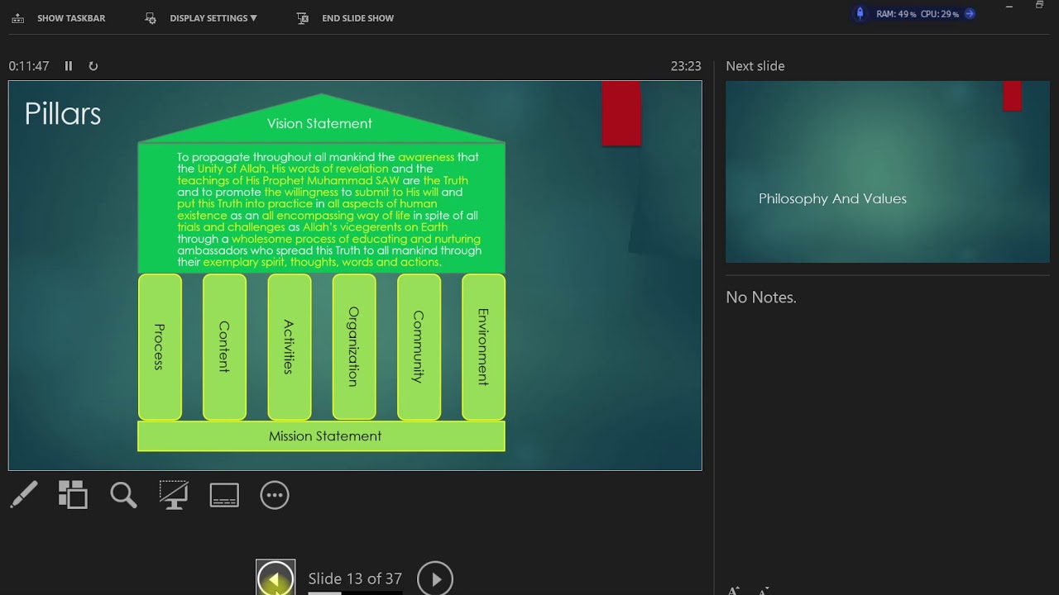Click the RAM booster rocket icon
This screenshot has height=595, width=1059.
tap(860, 13)
